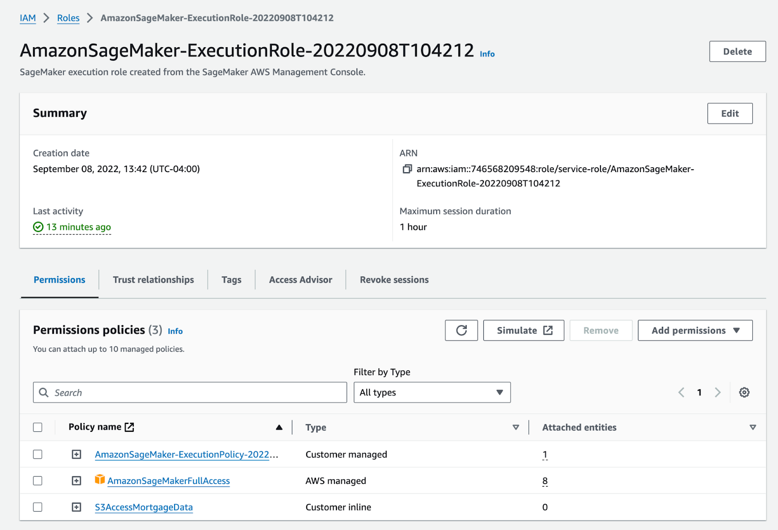Sort policies by Attached entities arrow

[753, 427]
